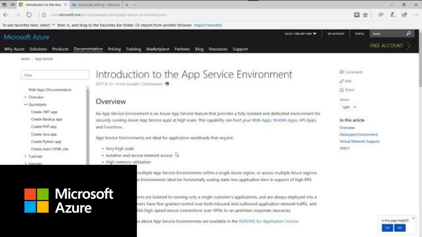Click into the Filter input box
This screenshot has height=237, width=422.
[x=55, y=75]
